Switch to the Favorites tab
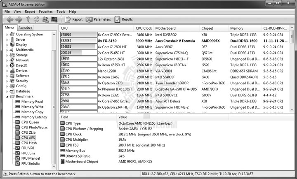Image resolution: width=297 pixels, height=179 pixels. 25,28
